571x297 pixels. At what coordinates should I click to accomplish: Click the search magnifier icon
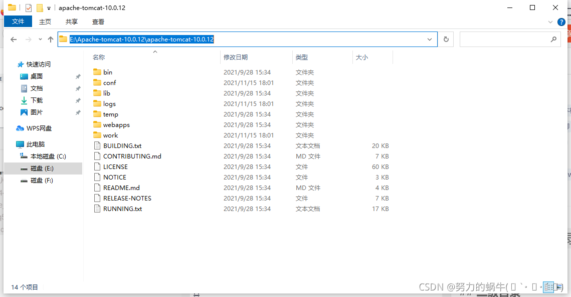point(553,39)
